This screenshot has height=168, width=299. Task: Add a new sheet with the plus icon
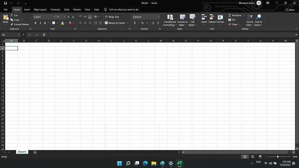[35, 152]
